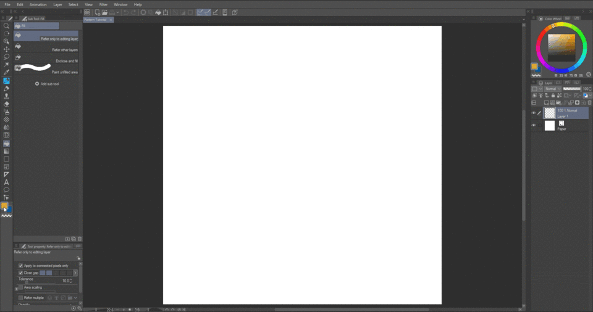Click the Create layer mask icon
Image resolution: width=593 pixels, height=312 pixels.
pos(577,103)
